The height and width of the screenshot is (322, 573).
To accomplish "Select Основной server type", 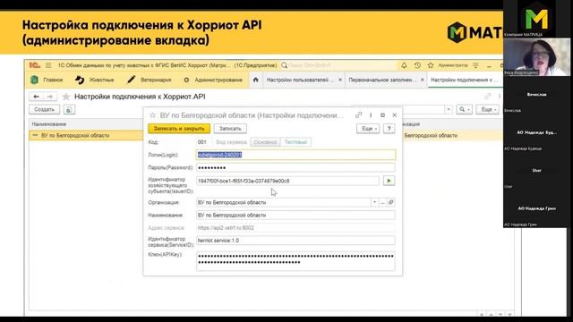I will pyautogui.click(x=265, y=142).
